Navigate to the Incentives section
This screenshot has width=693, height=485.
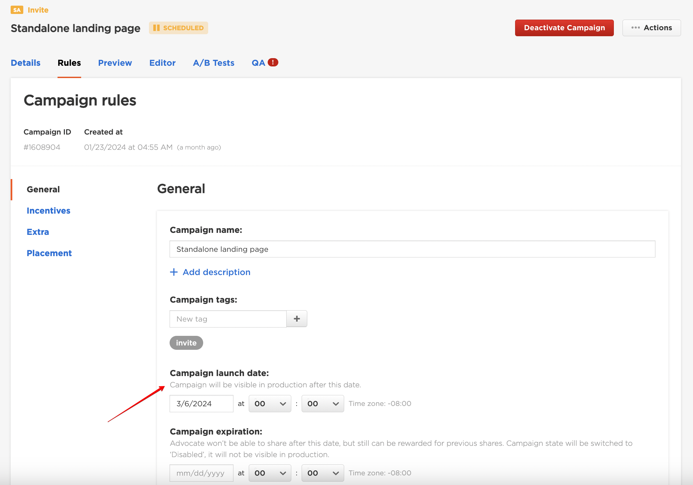[49, 211]
